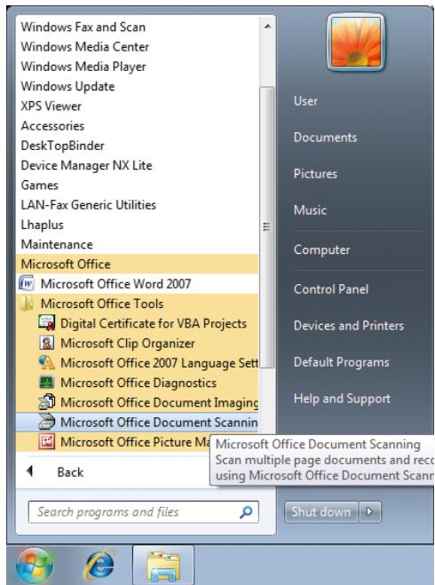Open Microsoft Office Word 2007 icon

click(27, 283)
